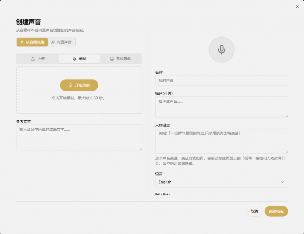304x234 pixels.
Task: Click the resize handle of 参考文本 area
Action: 141,149
